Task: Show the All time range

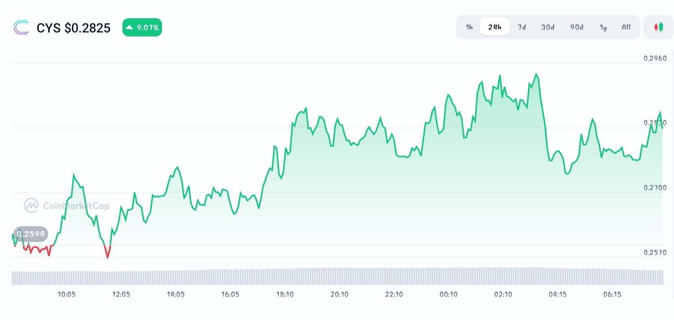Action: pos(626,27)
